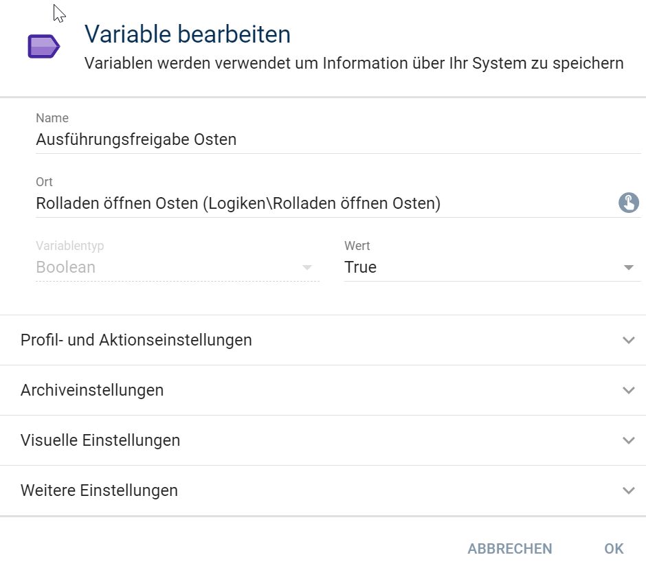The image size is (646, 566).
Task: Open the Variablentyp Boolean dropdown
Action: (x=177, y=268)
